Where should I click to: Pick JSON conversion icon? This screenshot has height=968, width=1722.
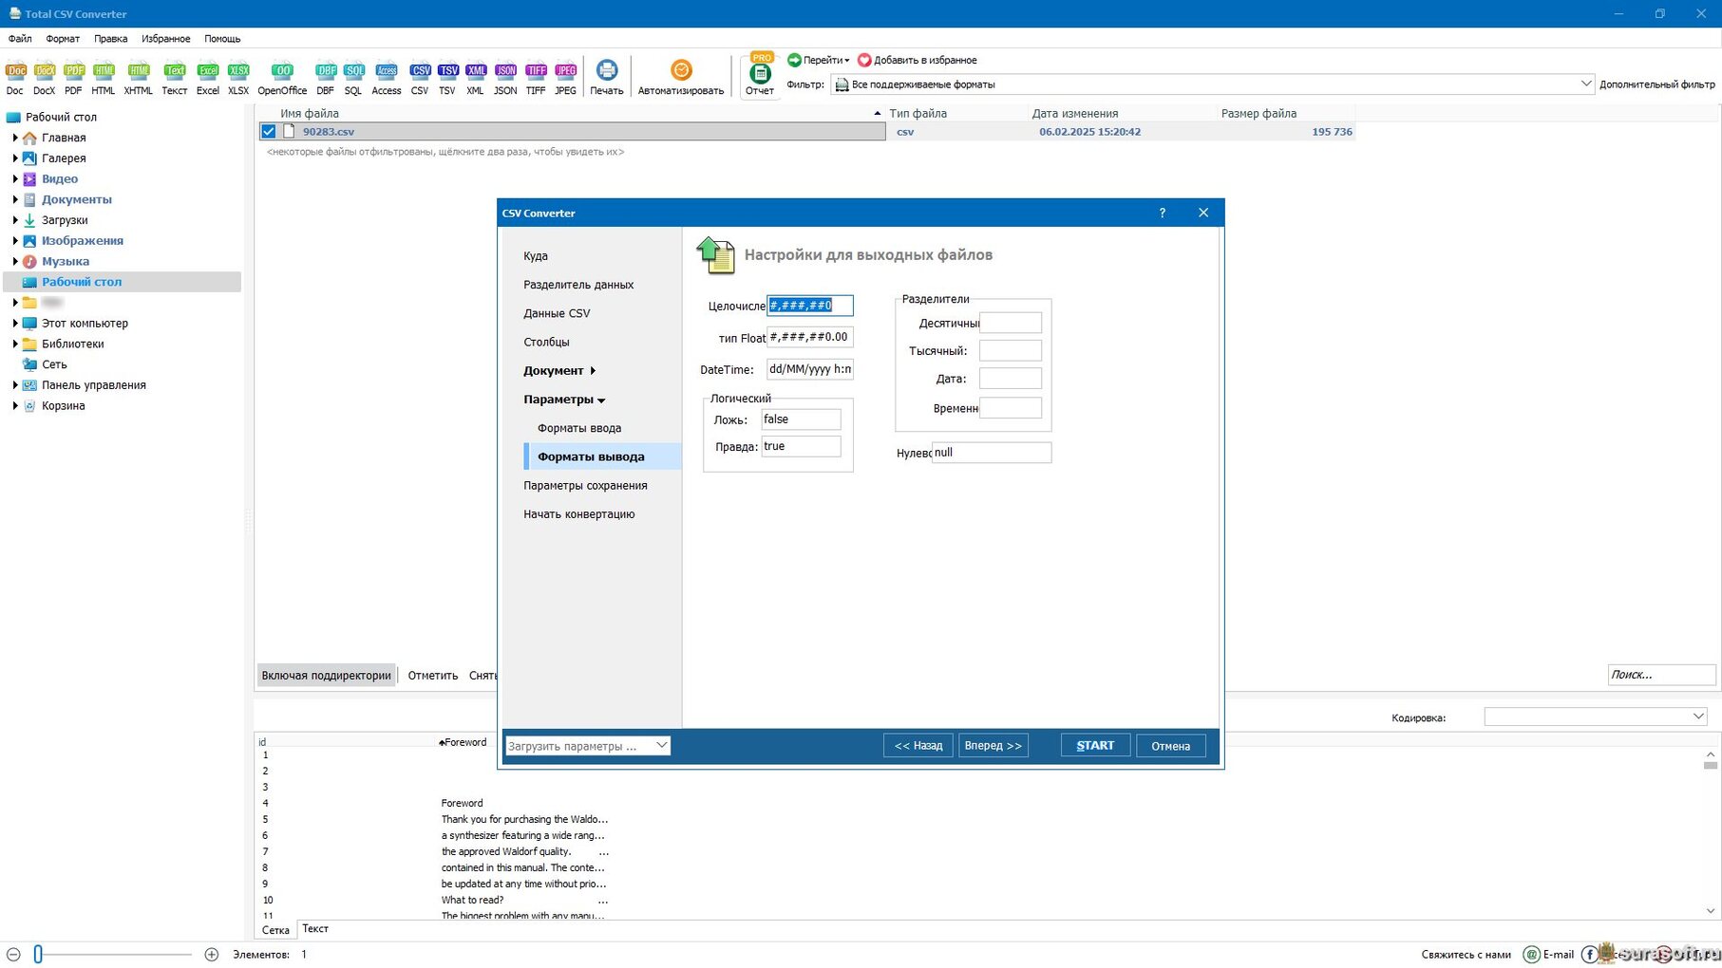[x=505, y=78]
